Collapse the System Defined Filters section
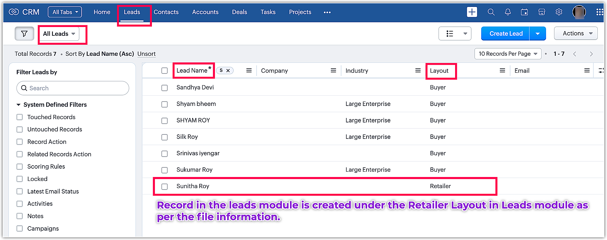 tap(19, 105)
